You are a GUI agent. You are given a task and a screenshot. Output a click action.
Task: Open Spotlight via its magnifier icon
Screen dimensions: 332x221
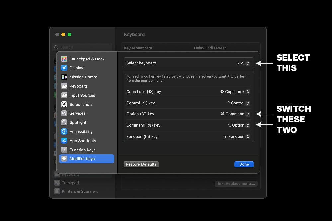[64, 122]
